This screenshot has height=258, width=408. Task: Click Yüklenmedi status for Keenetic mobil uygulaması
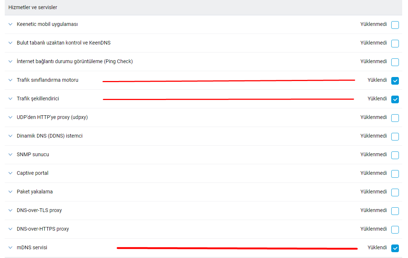(373, 24)
